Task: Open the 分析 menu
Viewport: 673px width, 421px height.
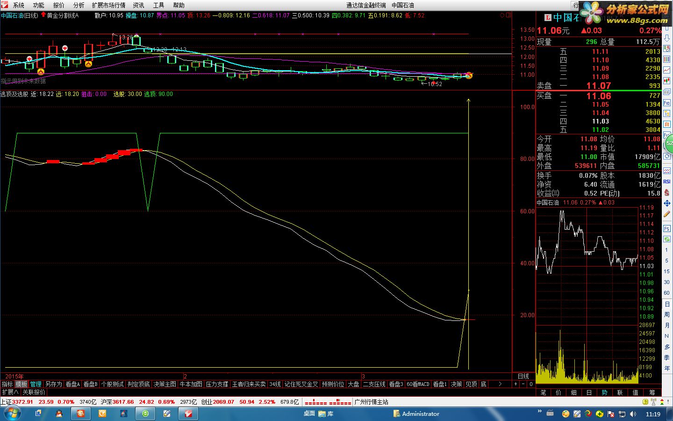Action: 79,5
